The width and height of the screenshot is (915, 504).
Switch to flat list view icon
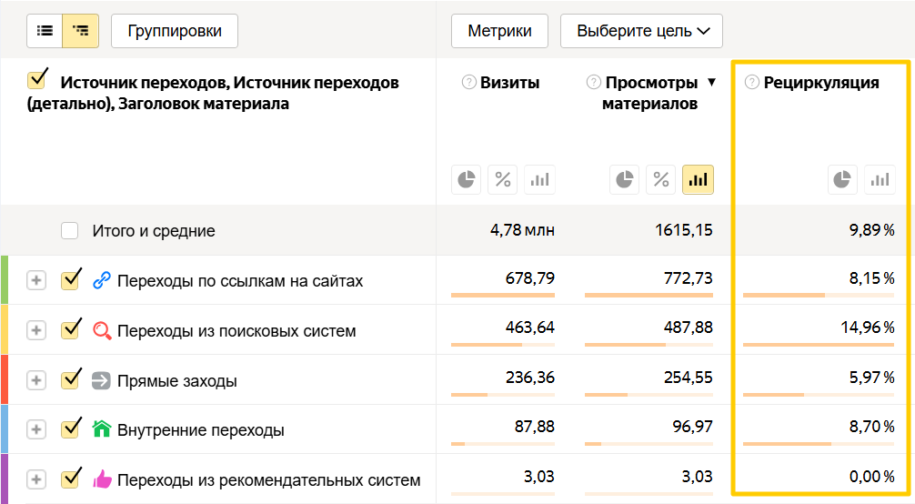tap(44, 31)
